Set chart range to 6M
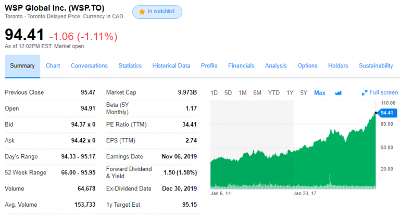 pyautogui.click(x=257, y=93)
